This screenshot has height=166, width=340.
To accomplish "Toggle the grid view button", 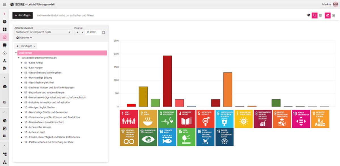I will coord(320,15).
